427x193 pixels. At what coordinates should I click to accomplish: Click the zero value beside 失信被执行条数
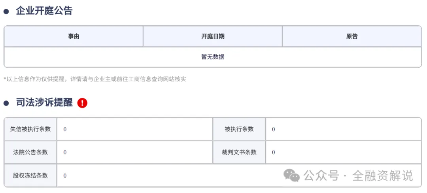(65, 129)
